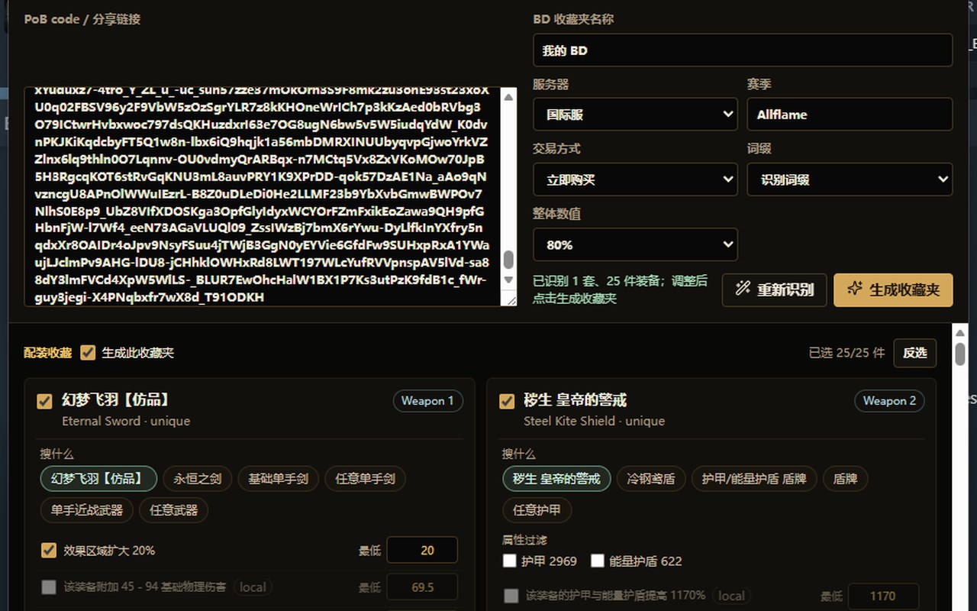Click the Weapon 2 slot badge
The width and height of the screenshot is (977, 611).
[x=889, y=401]
